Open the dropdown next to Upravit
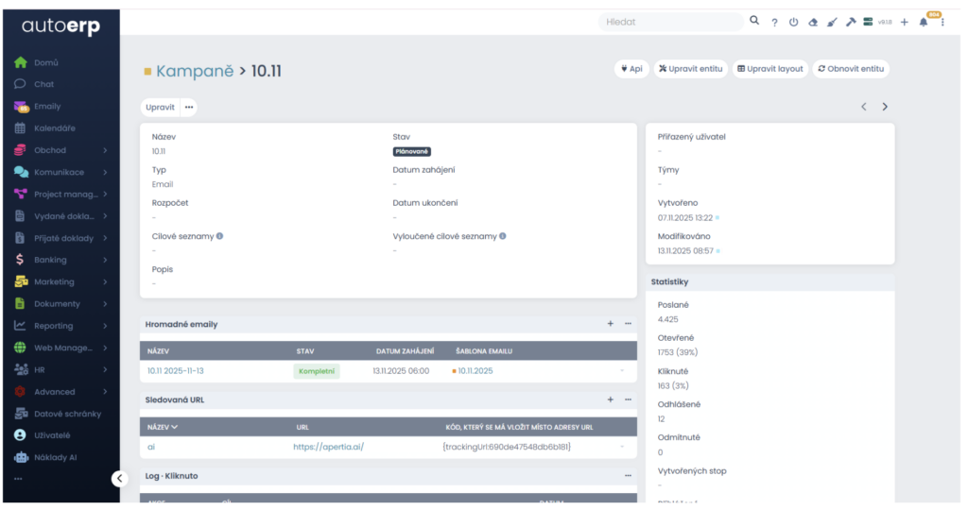Screen dimensions: 968x510 [x=189, y=108]
